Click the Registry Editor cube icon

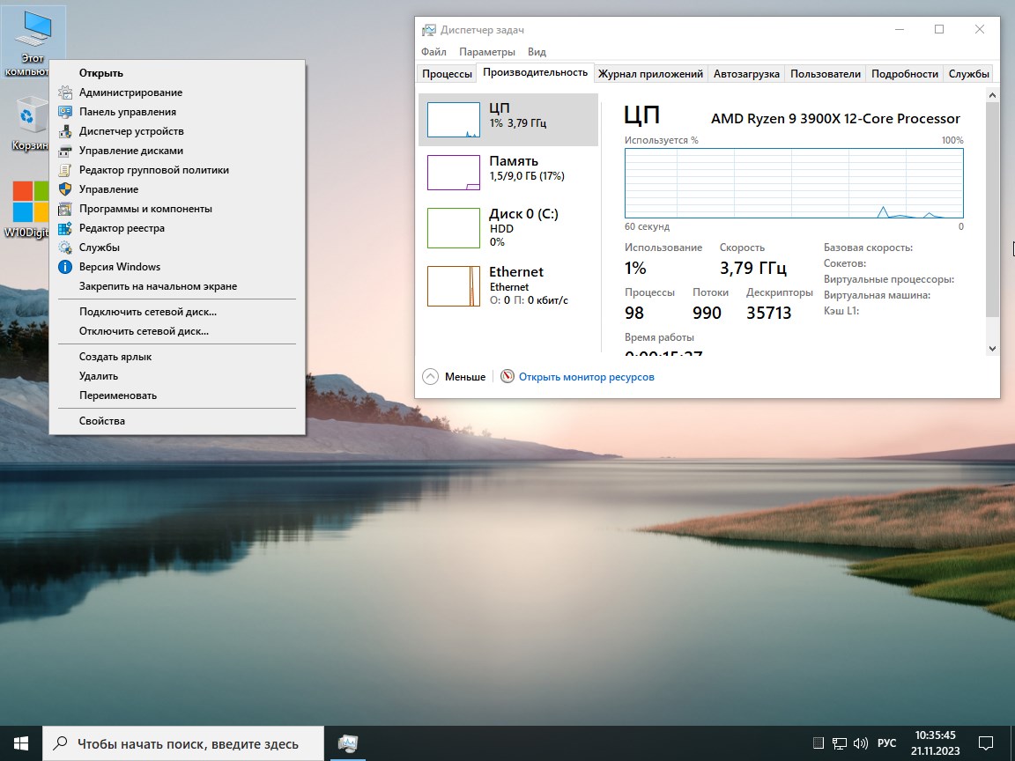(x=64, y=228)
